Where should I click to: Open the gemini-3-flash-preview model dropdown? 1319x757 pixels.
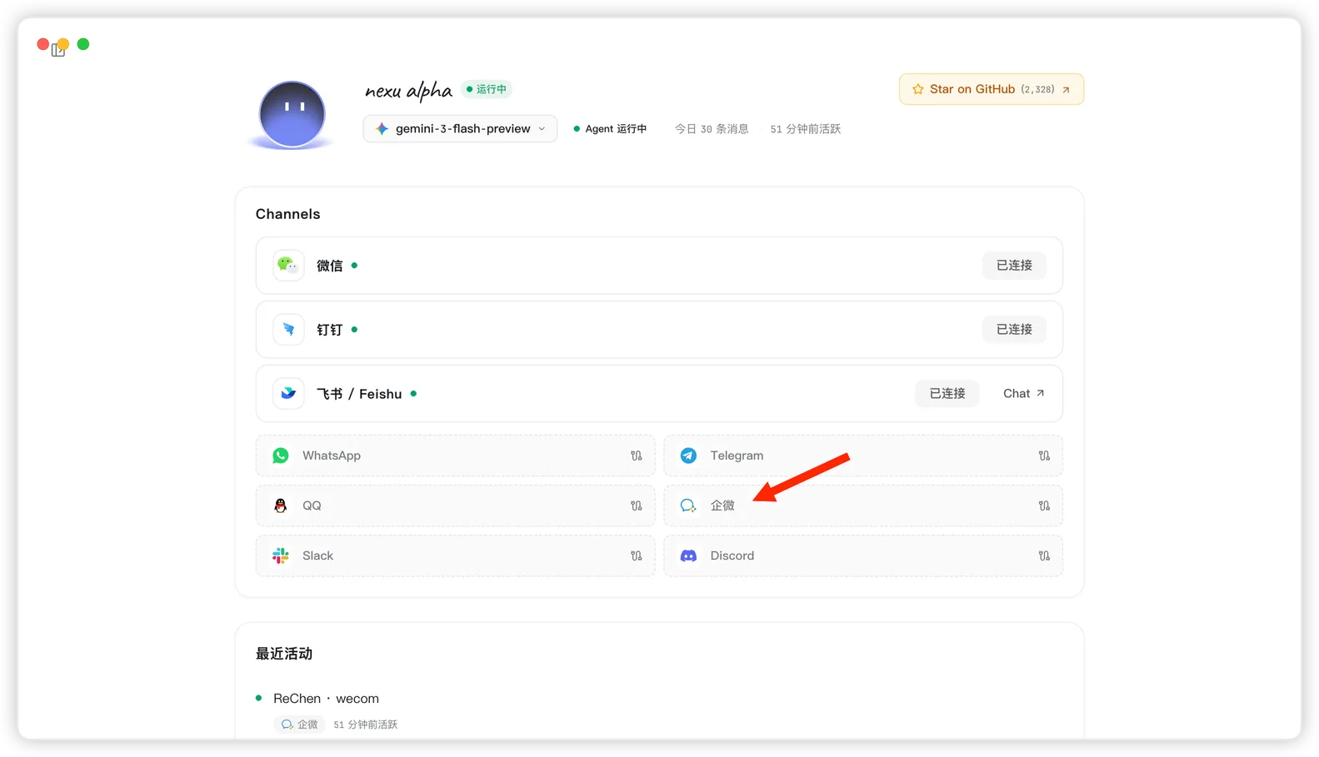pos(460,129)
